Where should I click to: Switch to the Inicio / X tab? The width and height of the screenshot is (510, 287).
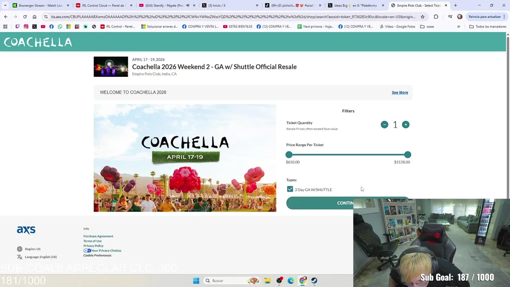[230, 6]
